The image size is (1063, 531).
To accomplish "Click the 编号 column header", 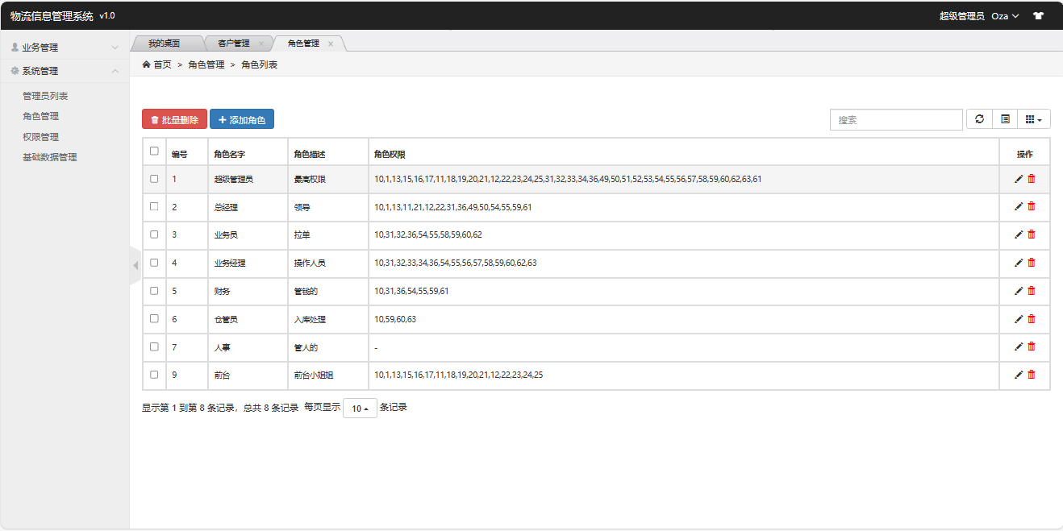I will [186, 151].
